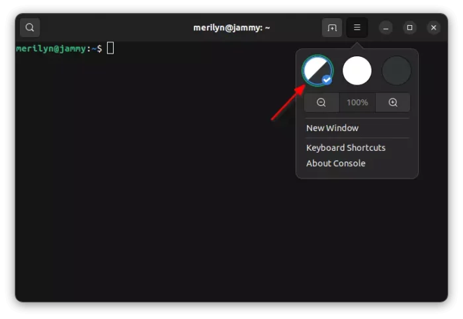Open a New Window
463x319 pixels.
coord(357,128)
